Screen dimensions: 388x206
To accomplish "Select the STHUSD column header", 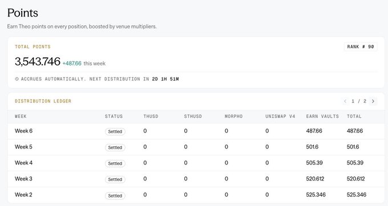I will pyautogui.click(x=193, y=116).
